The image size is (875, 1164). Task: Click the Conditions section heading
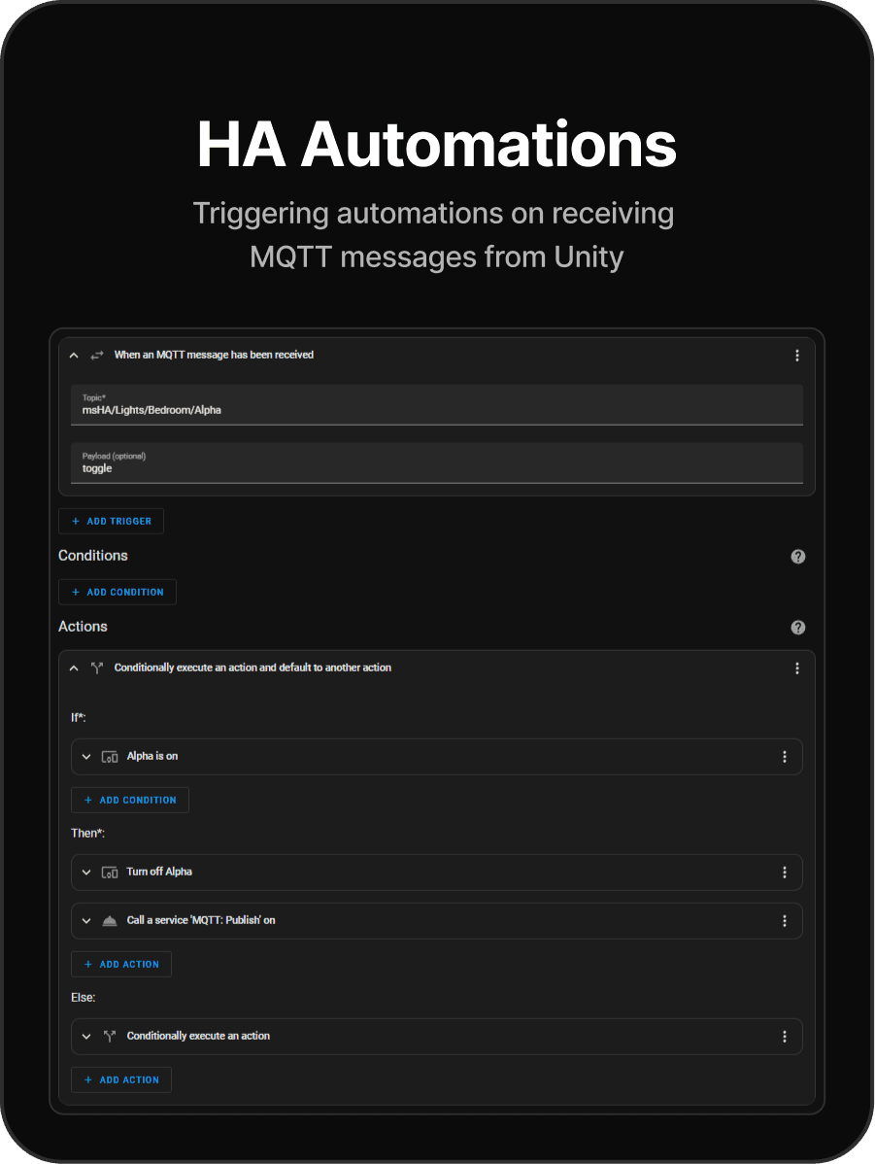[x=93, y=556]
